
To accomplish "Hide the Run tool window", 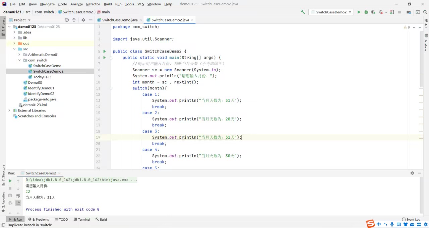I will tap(420, 173).
